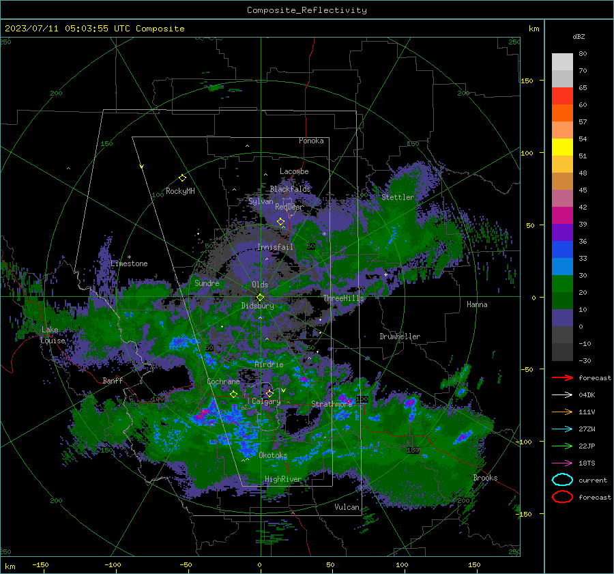Click the Lake Louise label

point(53,335)
